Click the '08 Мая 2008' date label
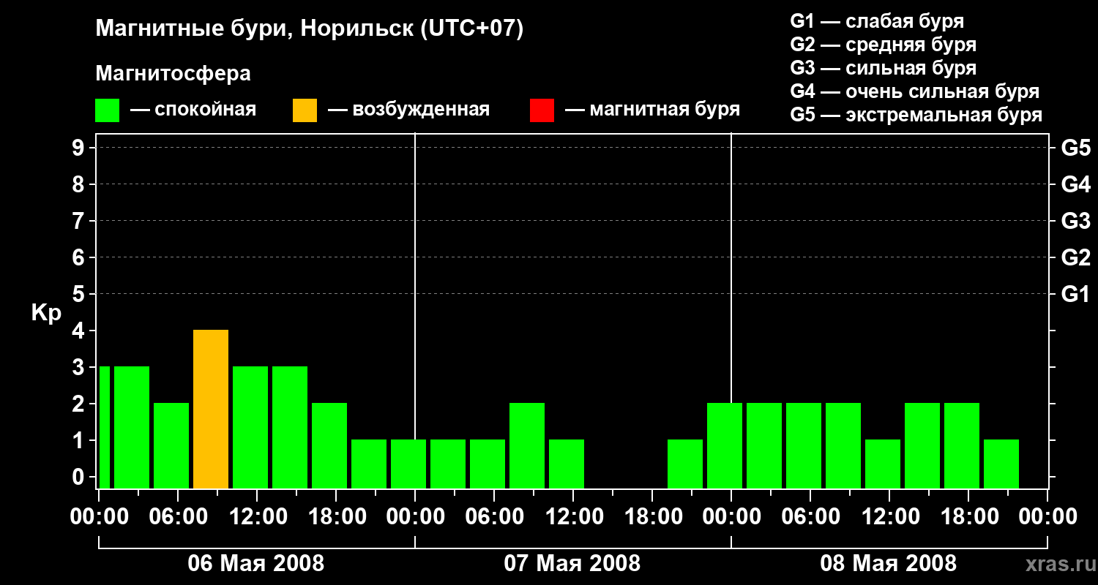 (889, 564)
